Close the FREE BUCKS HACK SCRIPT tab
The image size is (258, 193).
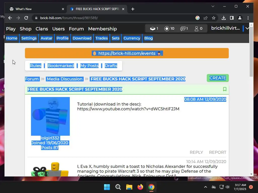(123, 9)
